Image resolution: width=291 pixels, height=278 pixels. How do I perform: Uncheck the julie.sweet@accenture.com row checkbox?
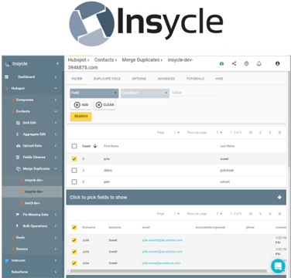pyautogui.click(x=74, y=263)
